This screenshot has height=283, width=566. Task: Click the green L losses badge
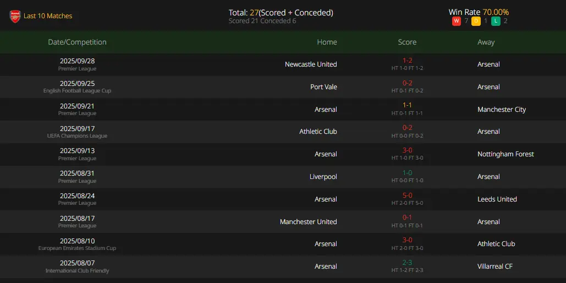pos(496,21)
